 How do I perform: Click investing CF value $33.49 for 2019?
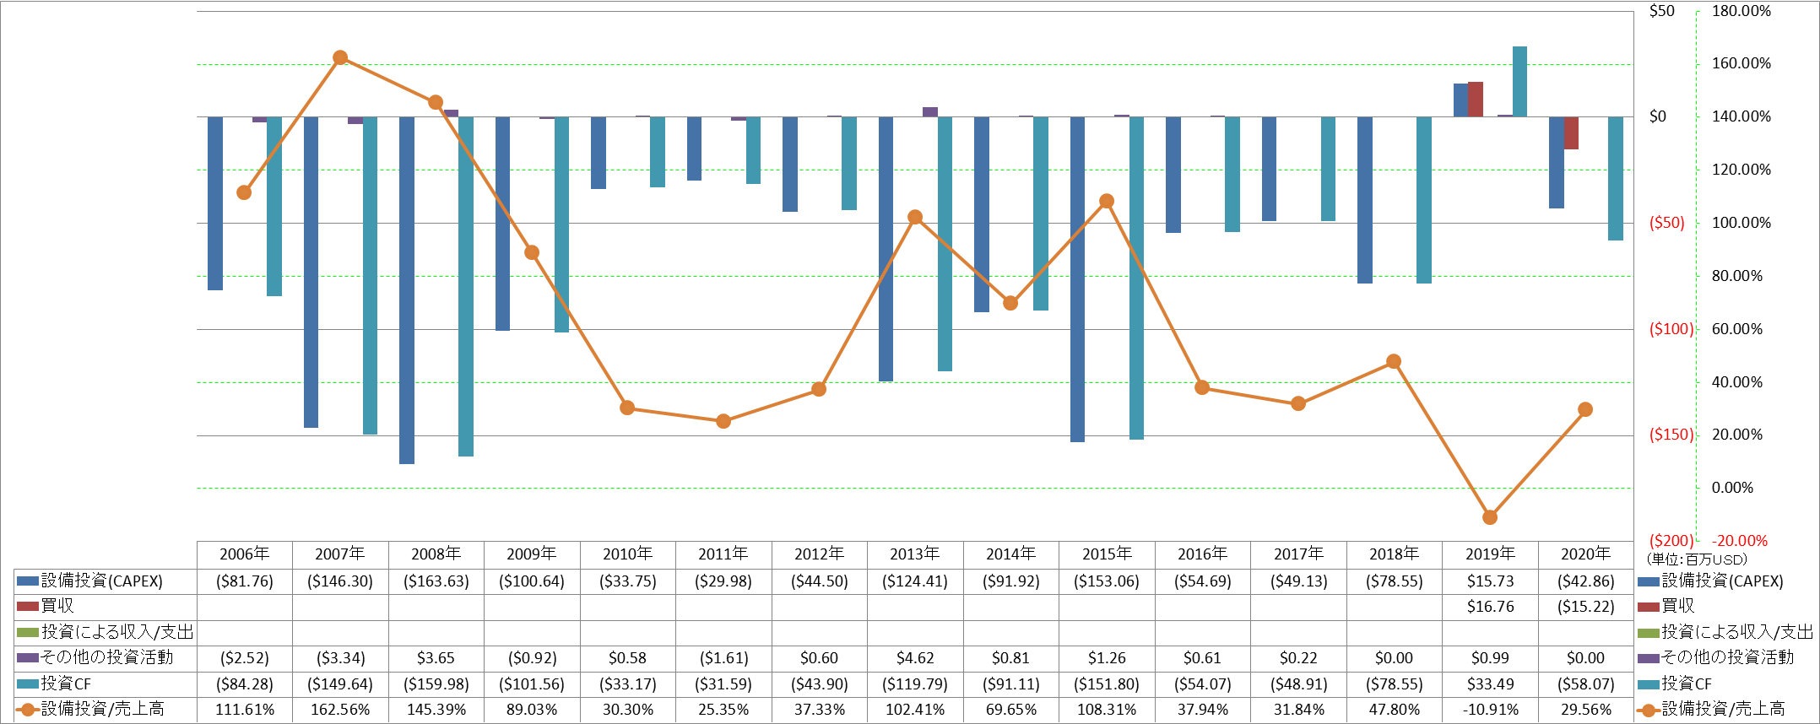click(1491, 684)
